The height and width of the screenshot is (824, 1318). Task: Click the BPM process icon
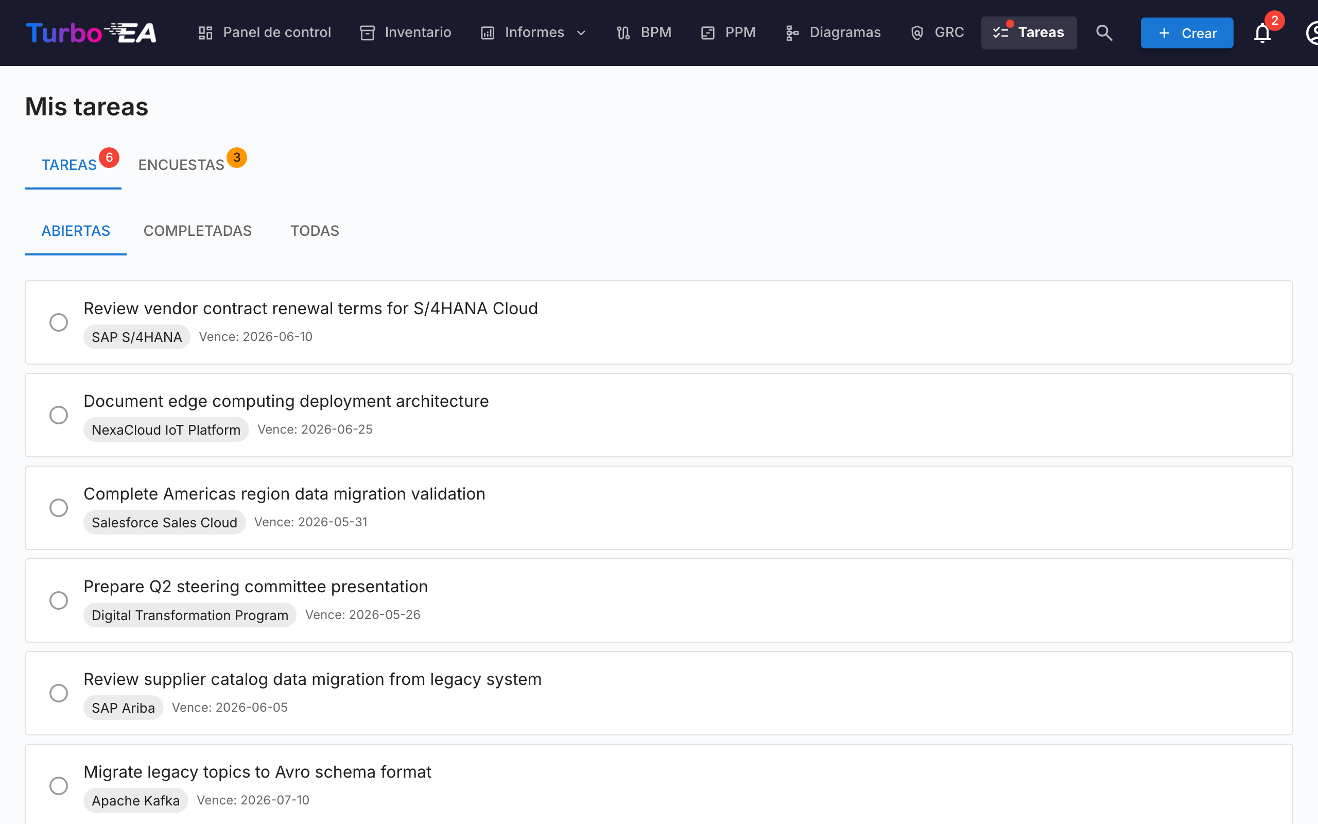(623, 32)
